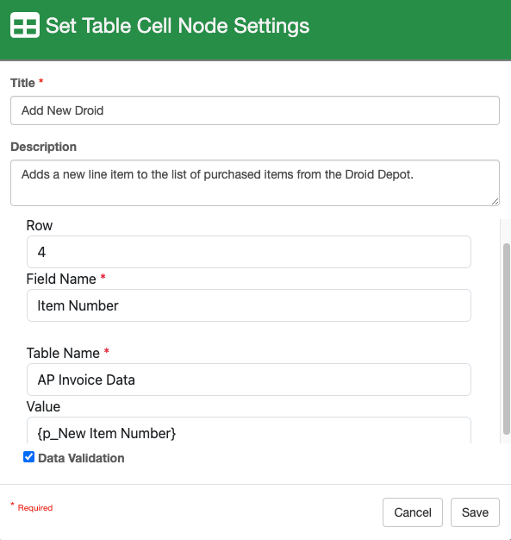Screen dimensions: 511x540
Task: Click the Value label
Action: pyautogui.click(x=43, y=406)
